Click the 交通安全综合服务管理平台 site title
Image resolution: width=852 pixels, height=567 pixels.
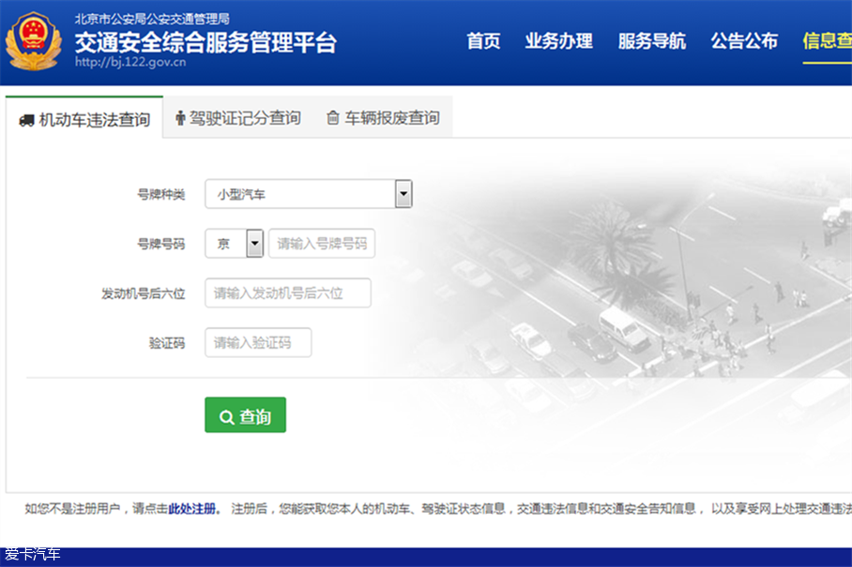pyautogui.click(x=205, y=42)
